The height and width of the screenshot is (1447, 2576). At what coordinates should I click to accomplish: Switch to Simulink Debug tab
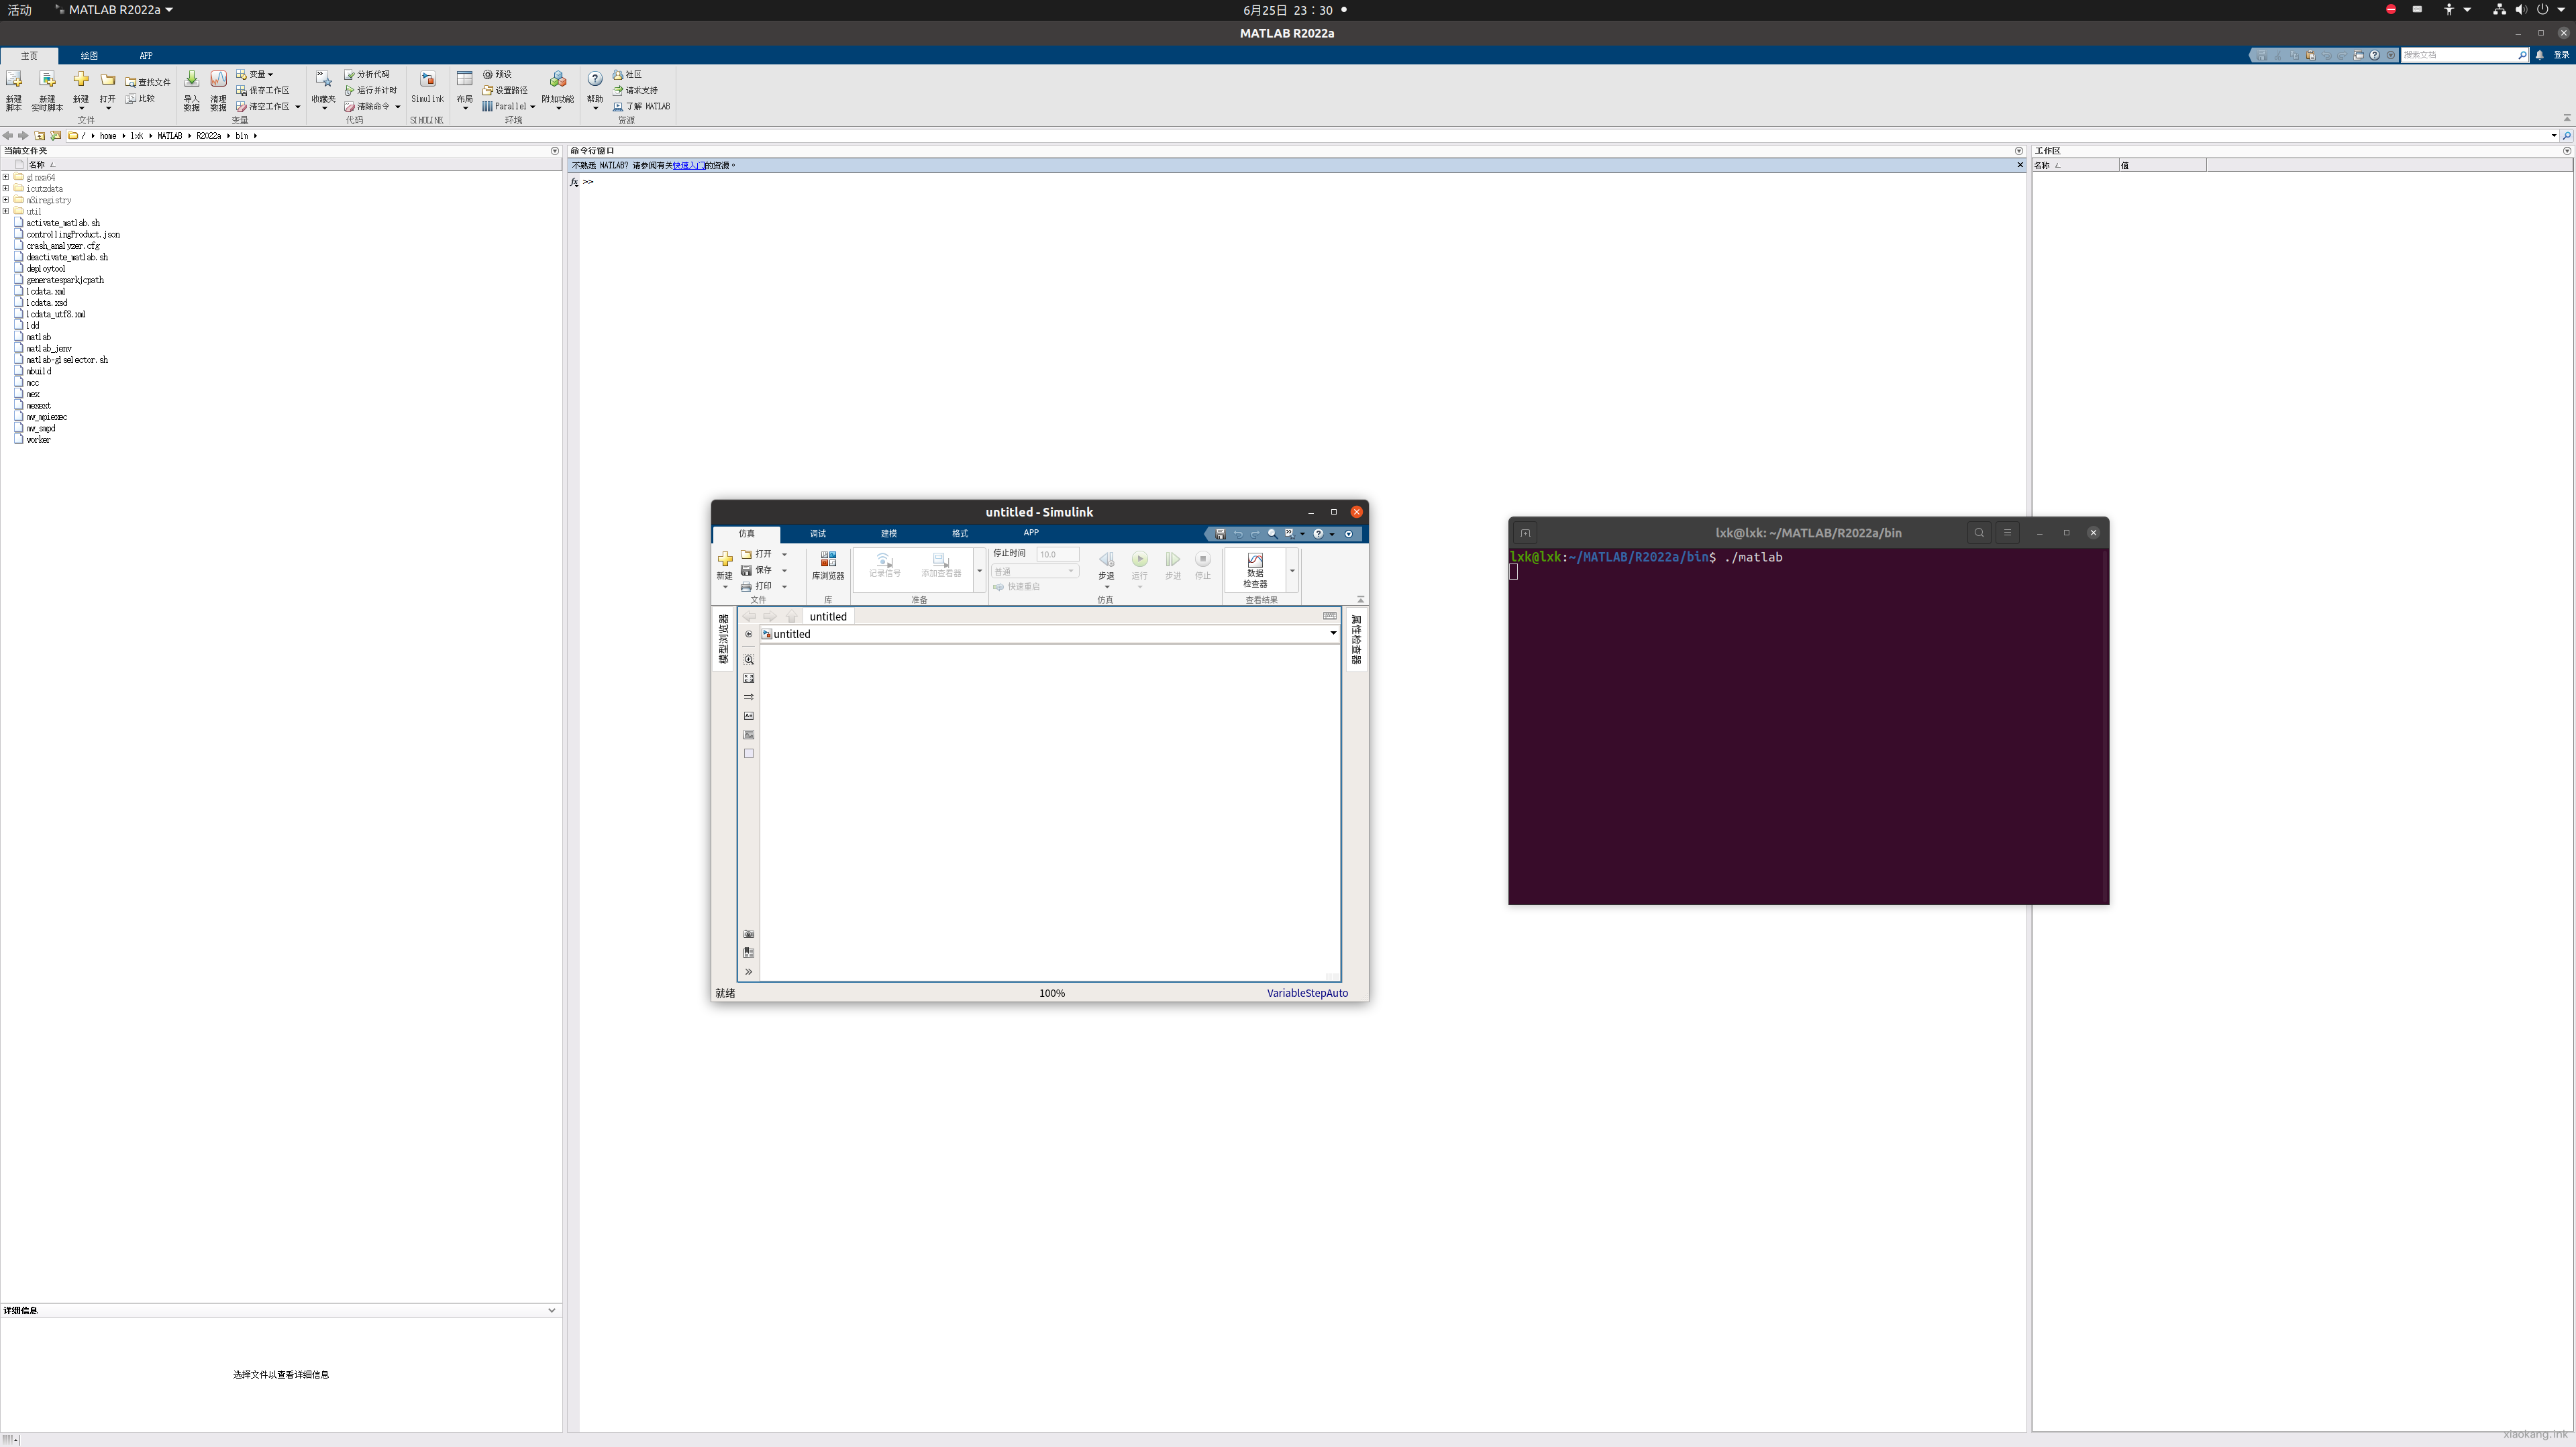tap(818, 533)
